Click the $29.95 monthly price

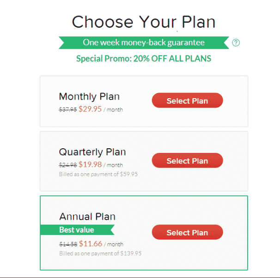pyautogui.click(x=90, y=109)
